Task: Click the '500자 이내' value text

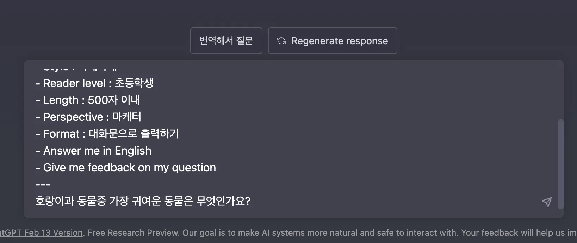Action: tap(114, 100)
